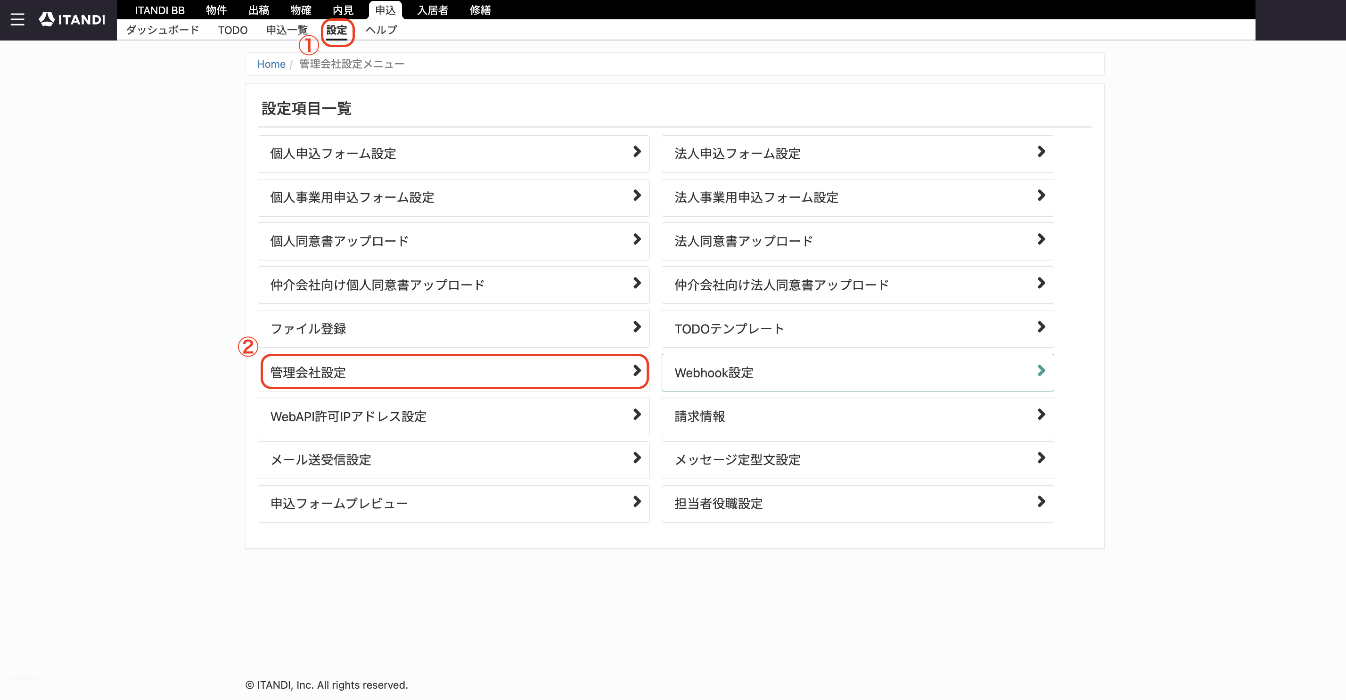Click chevron on 法人同意書アップロード row
The height and width of the screenshot is (700, 1346).
[1041, 240]
